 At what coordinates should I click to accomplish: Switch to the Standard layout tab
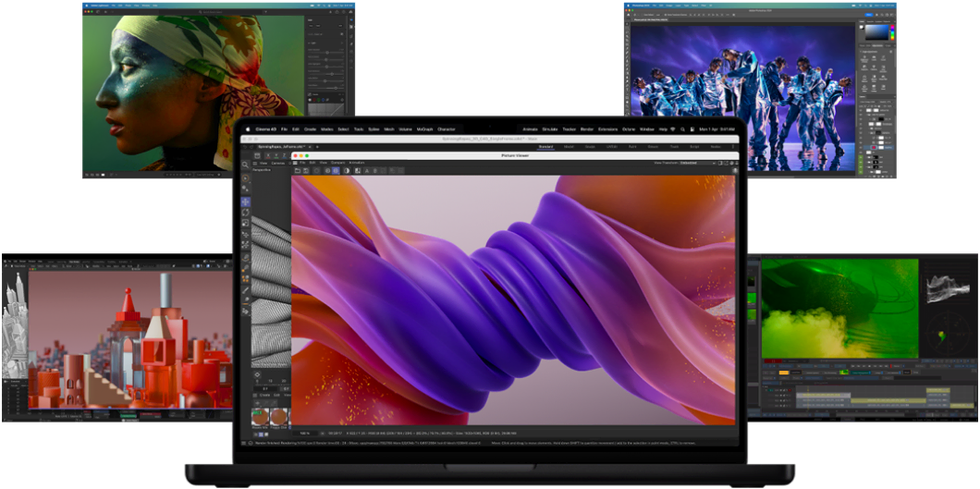(x=545, y=147)
